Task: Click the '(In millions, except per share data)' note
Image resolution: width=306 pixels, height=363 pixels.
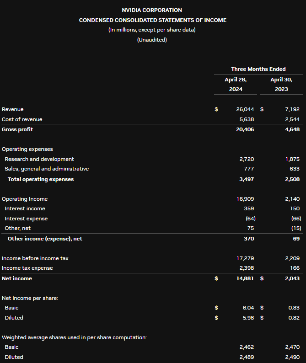Action: (152, 30)
